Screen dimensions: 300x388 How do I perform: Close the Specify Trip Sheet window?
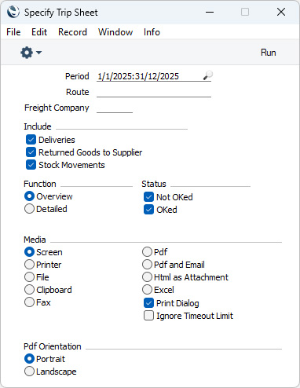281,12
